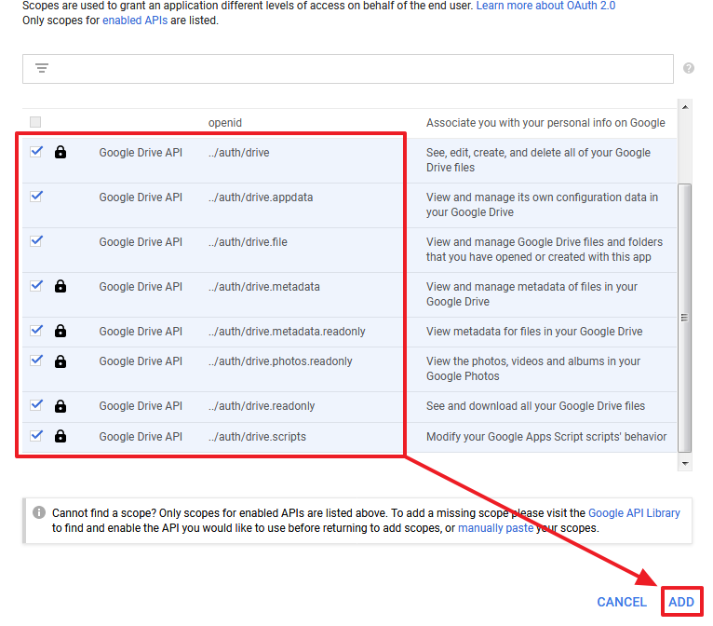Screen dimensions: 713x626
Task: Open the Learn more about OAuth 2.0 link
Action: tap(545, 6)
